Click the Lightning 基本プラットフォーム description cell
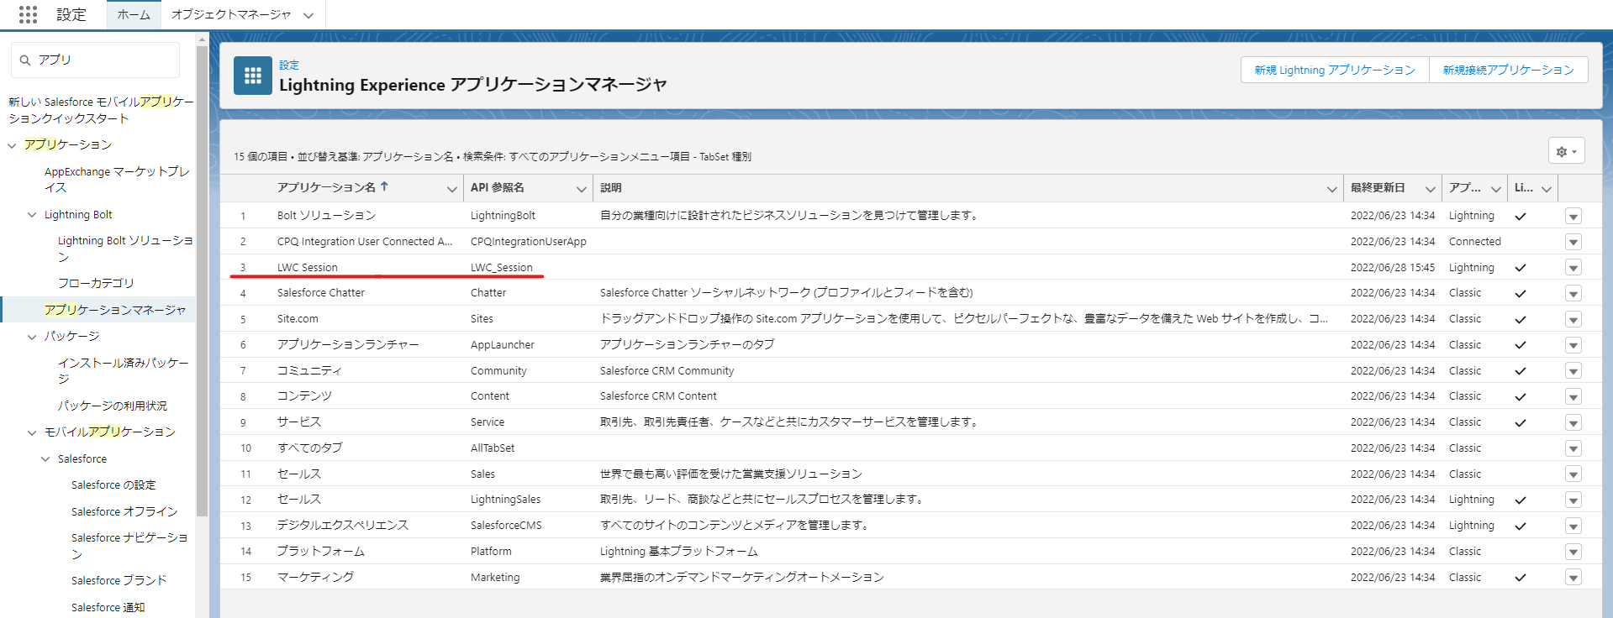The height and width of the screenshot is (618, 1613). [x=679, y=552]
